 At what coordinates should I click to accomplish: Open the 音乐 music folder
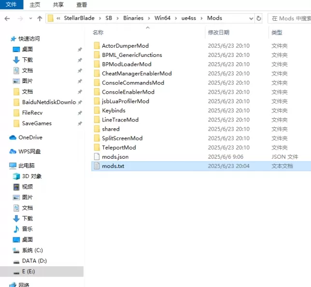pyautogui.click(x=27, y=229)
